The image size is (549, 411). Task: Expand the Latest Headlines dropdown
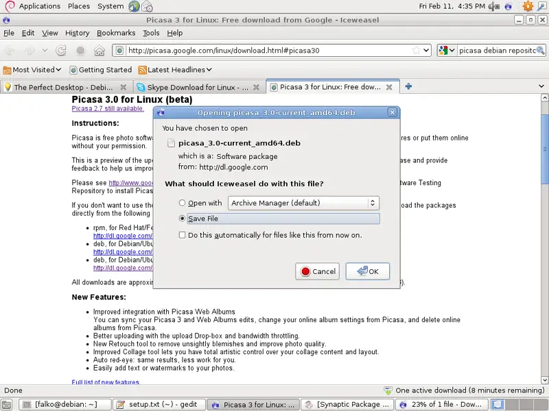(x=209, y=70)
